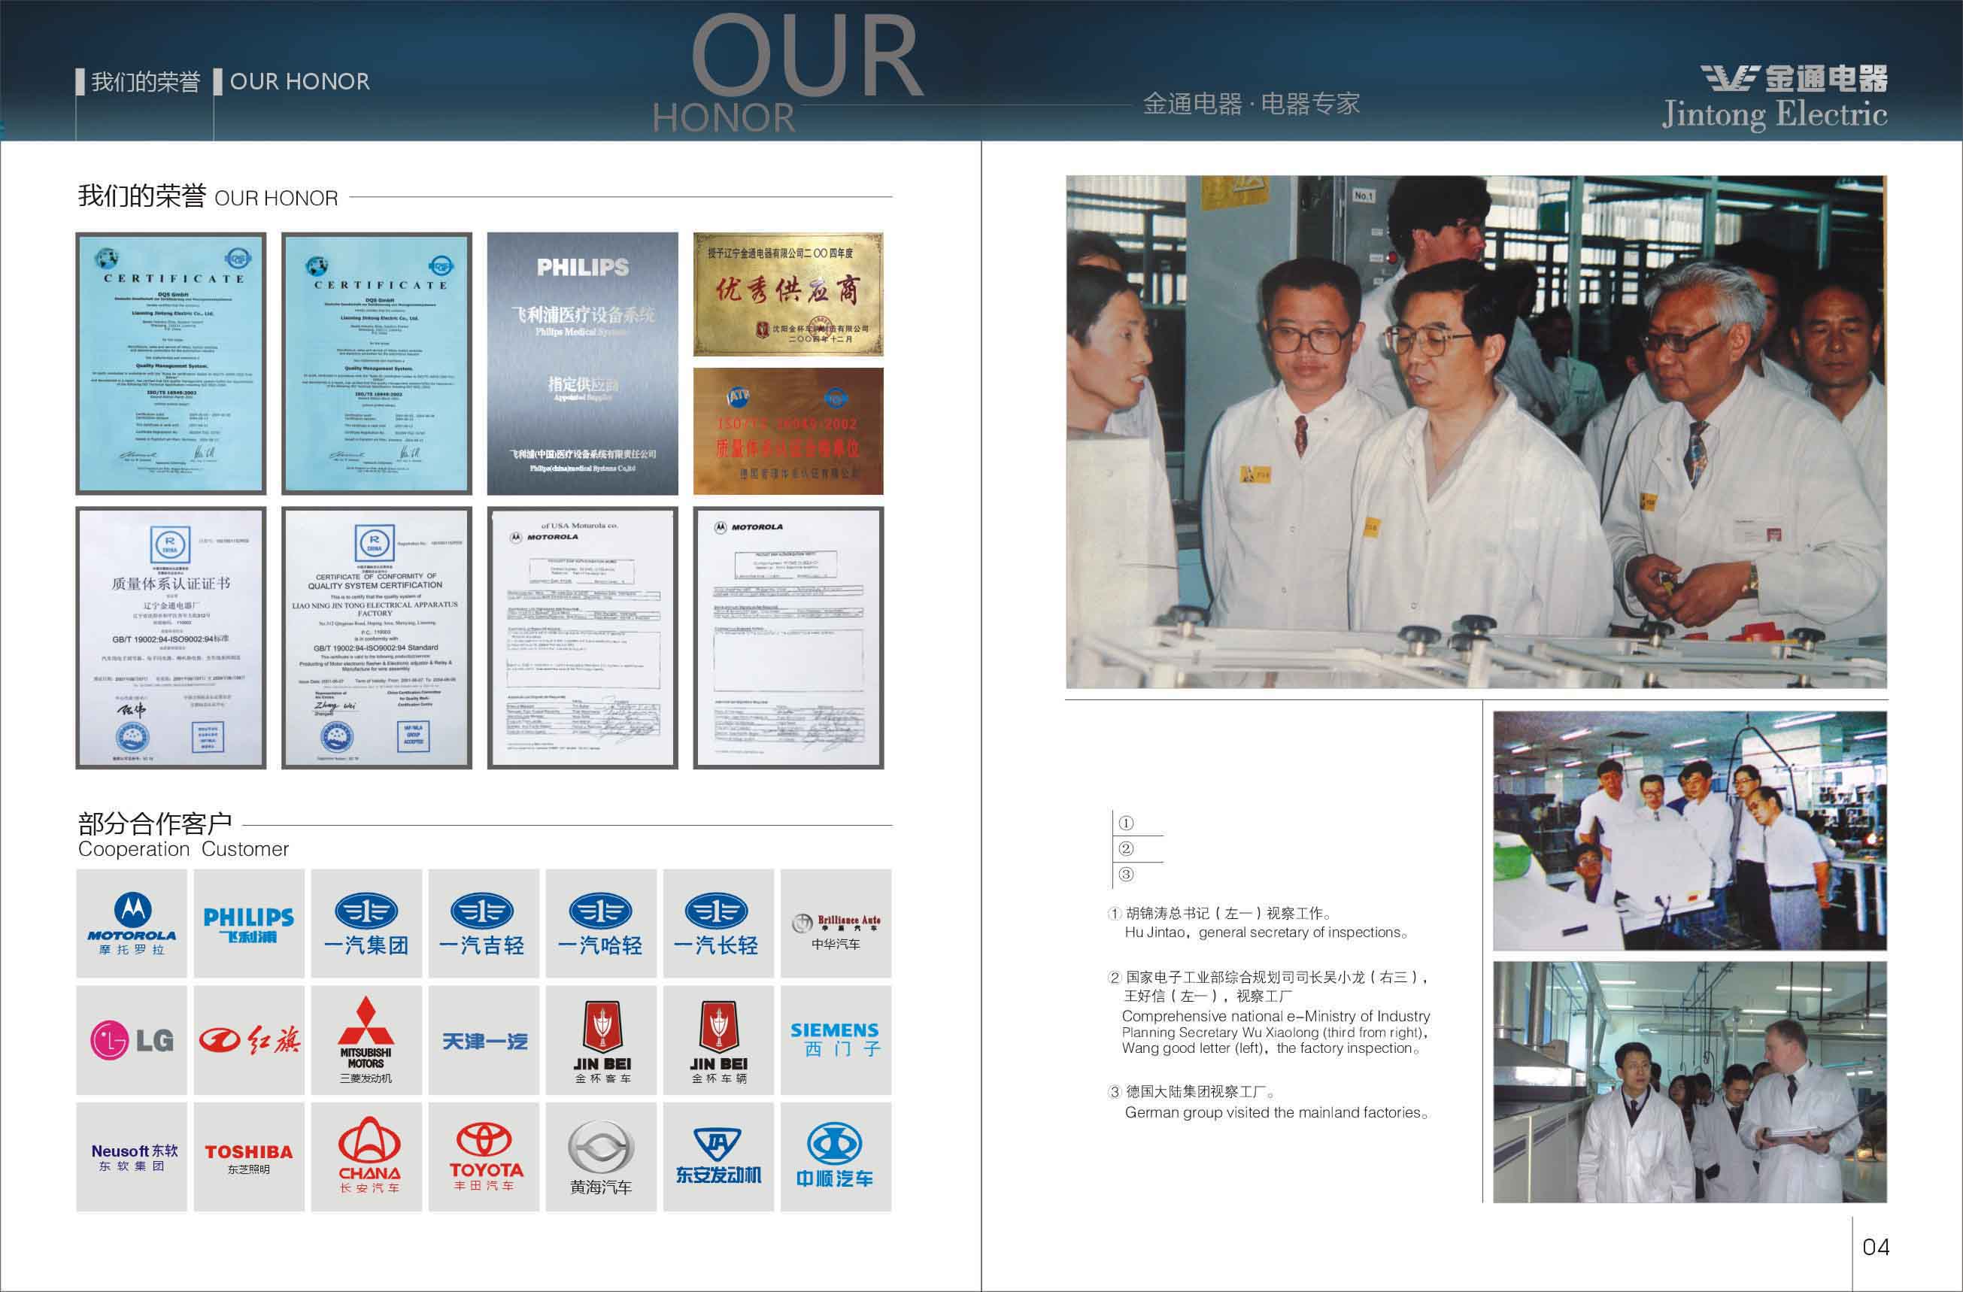
Task: Click the 一汽长轻 logo tile
Action: (x=718, y=924)
